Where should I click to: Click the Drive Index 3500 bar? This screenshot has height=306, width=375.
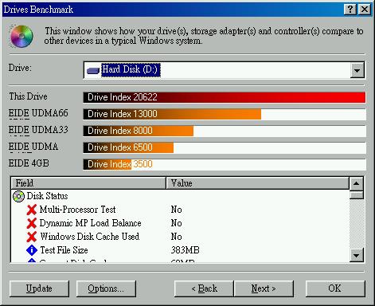[x=107, y=164]
